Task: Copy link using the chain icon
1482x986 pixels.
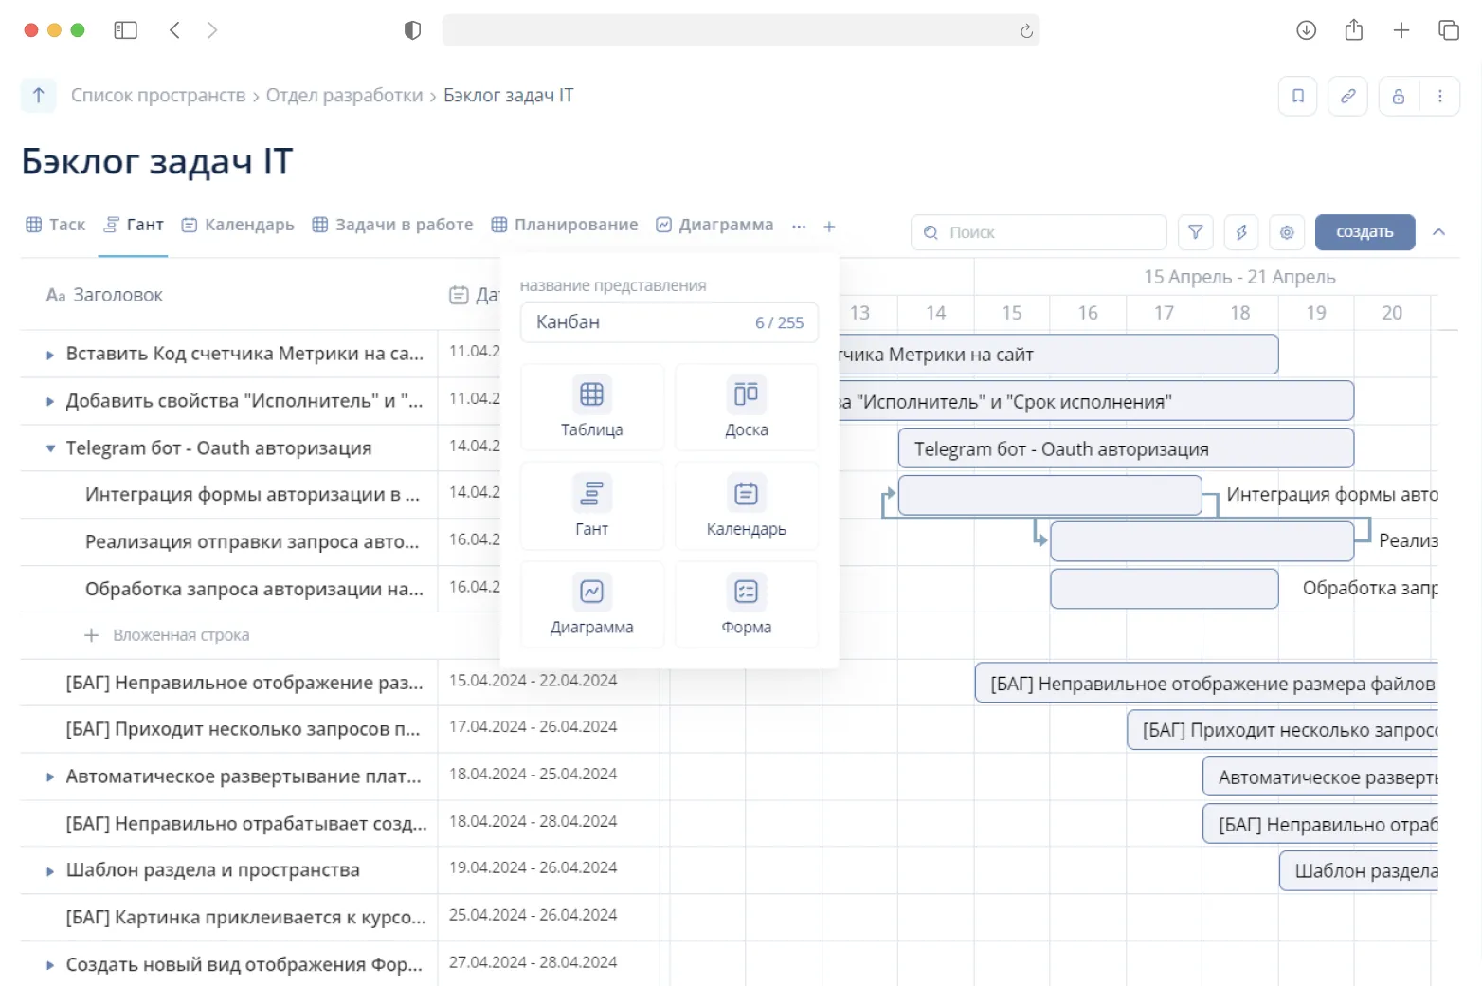Action: 1347,96
